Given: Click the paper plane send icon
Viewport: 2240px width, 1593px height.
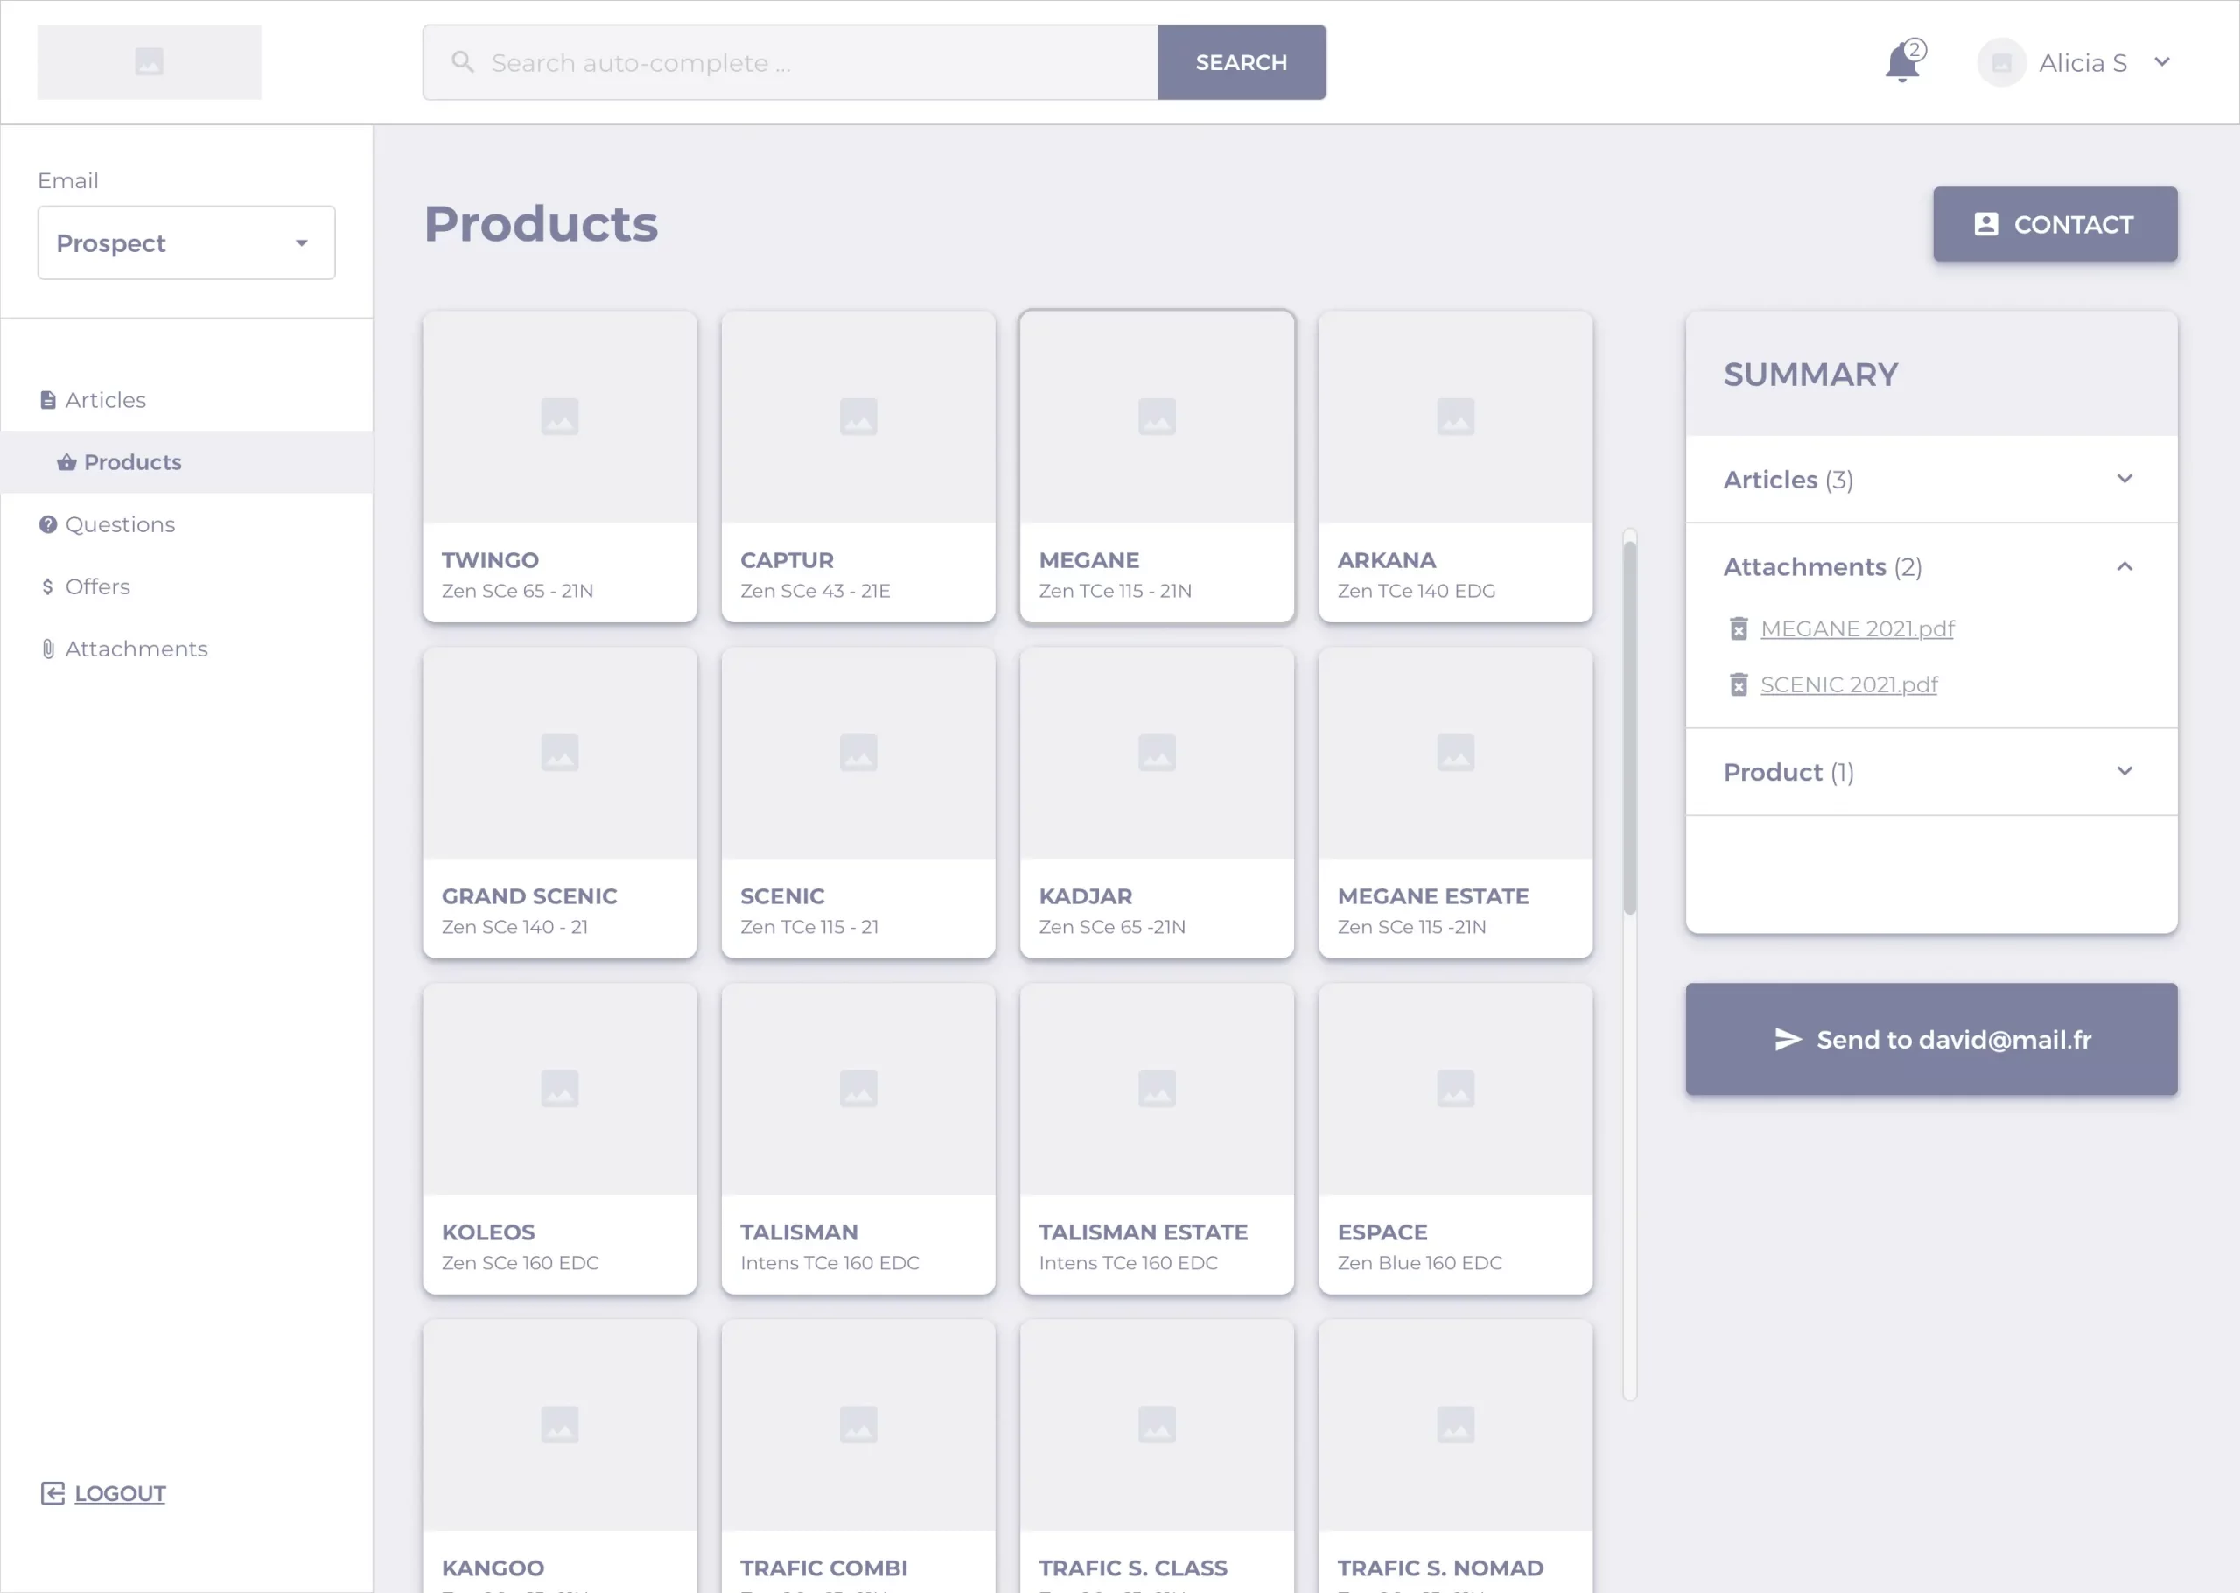Looking at the screenshot, I should tap(1788, 1040).
